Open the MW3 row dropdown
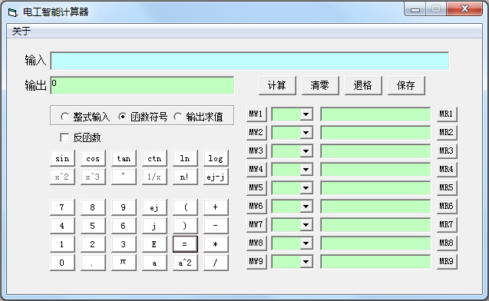The image size is (489, 301). (x=306, y=151)
